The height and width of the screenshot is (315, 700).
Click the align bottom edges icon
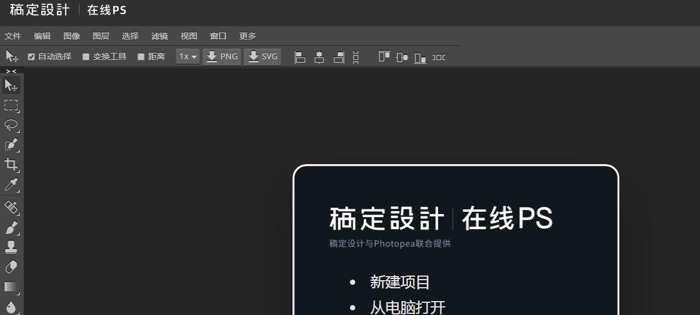[420, 57]
